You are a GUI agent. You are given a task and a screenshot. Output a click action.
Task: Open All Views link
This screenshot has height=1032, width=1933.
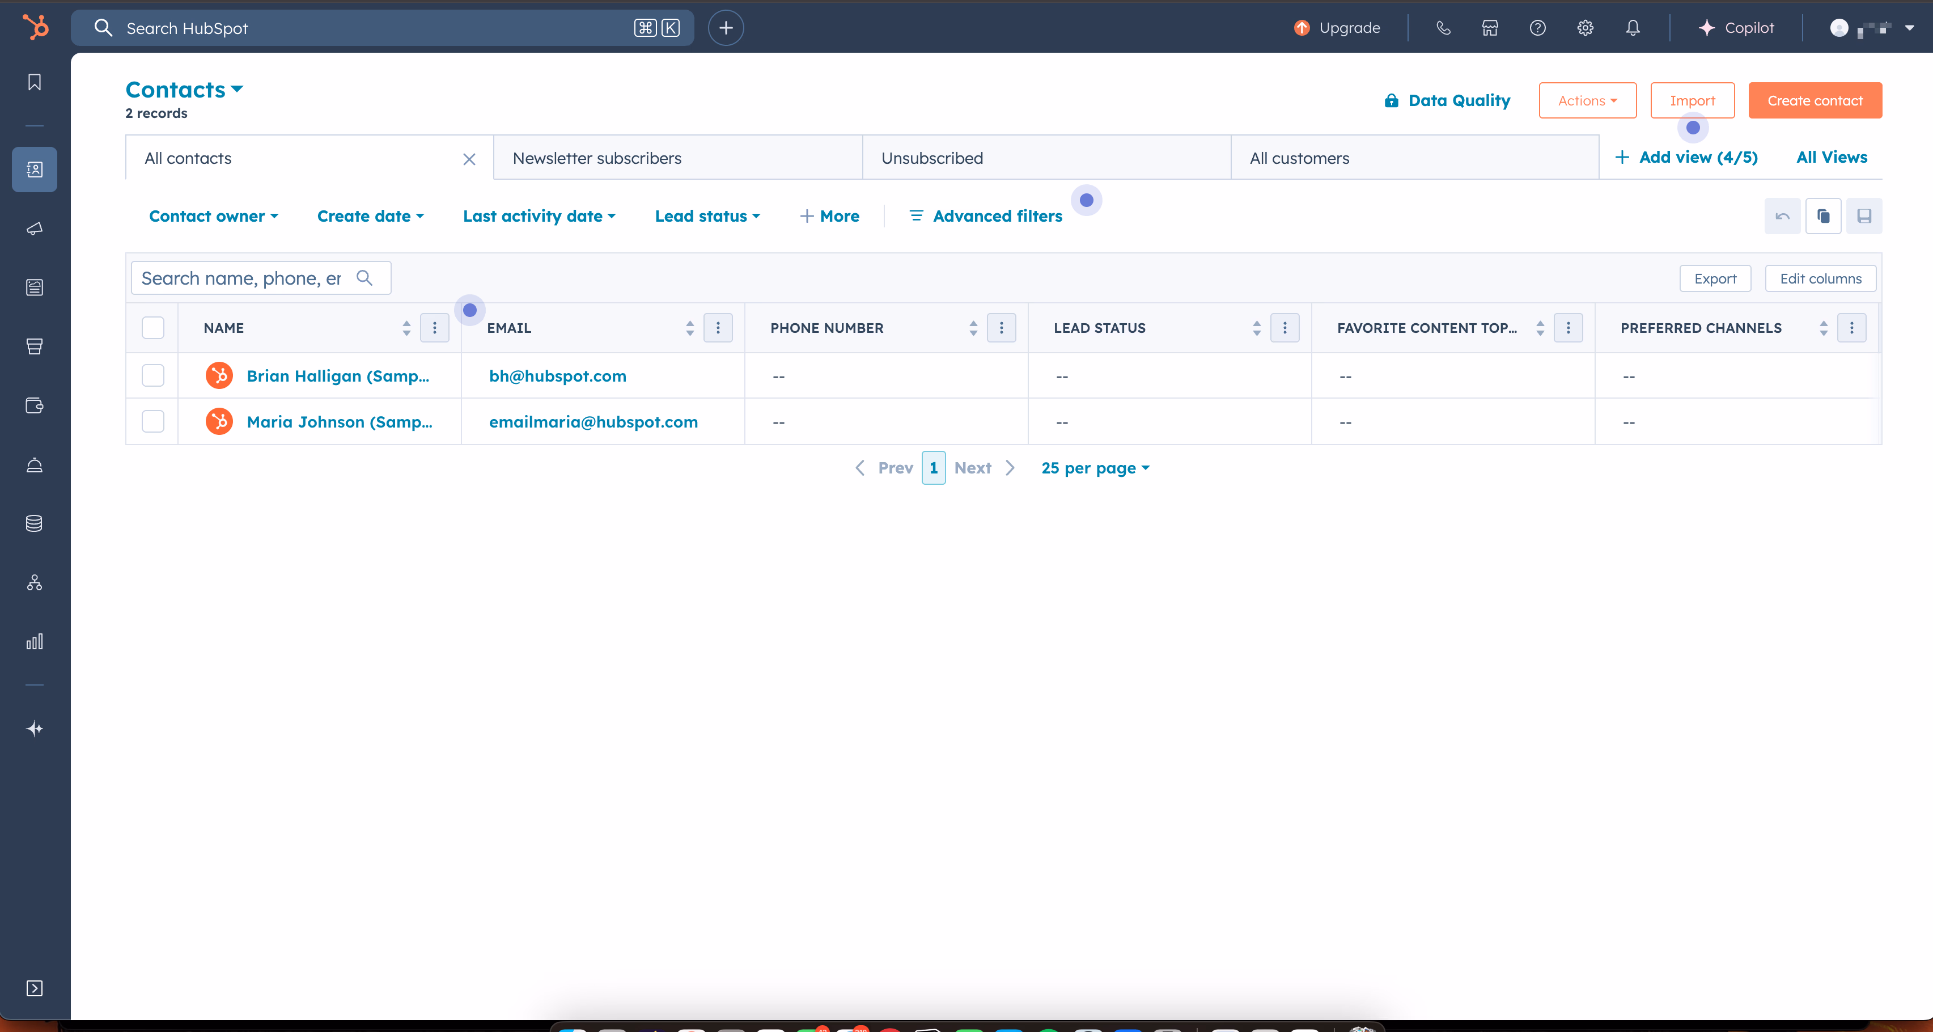point(1832,157)
